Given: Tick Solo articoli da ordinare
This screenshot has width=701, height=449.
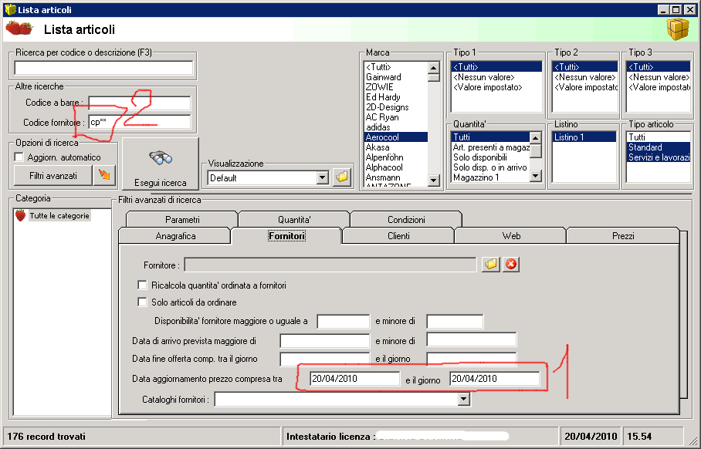Looking at the screenshot, I should [142, 302].
